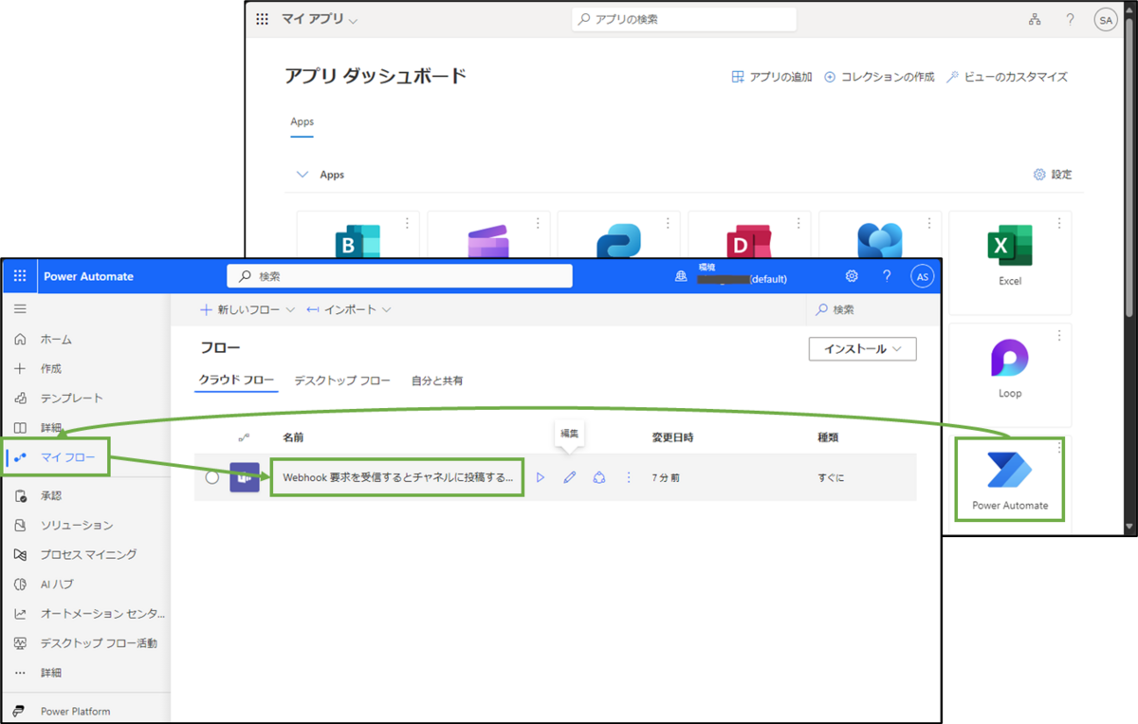
Task: Open the Install dropdown button
Action: click(x=863, y=349)
